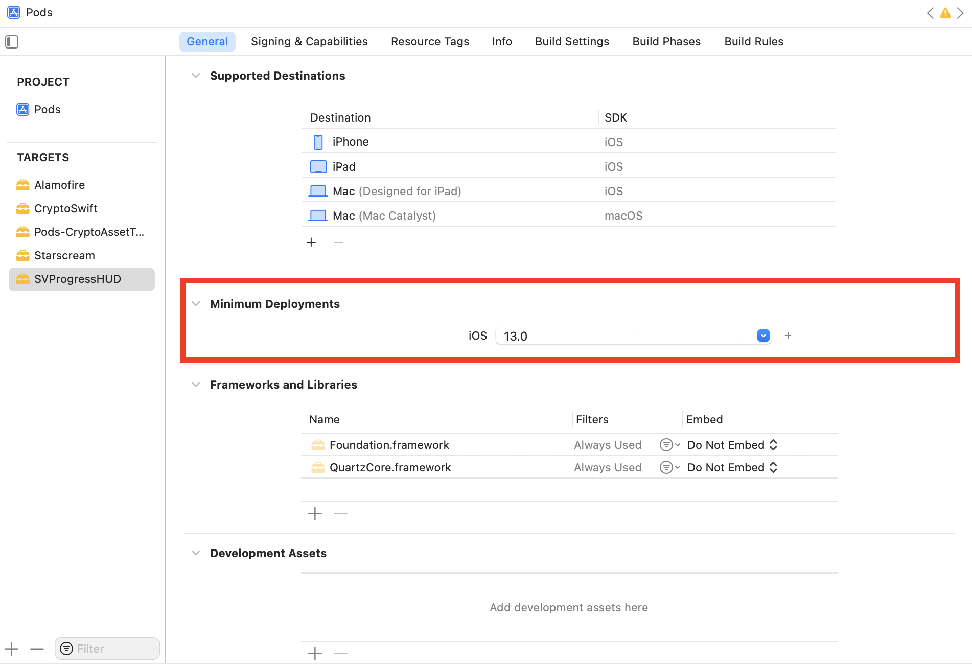Click the Pods title in the title bar

pos(39,12)
